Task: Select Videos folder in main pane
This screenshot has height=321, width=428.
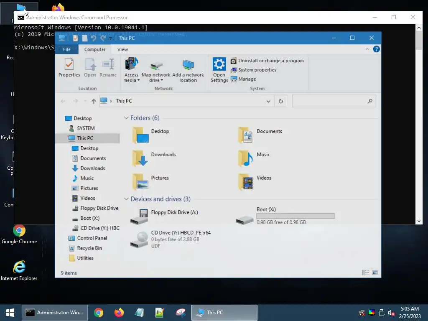Action: (255, 181)
